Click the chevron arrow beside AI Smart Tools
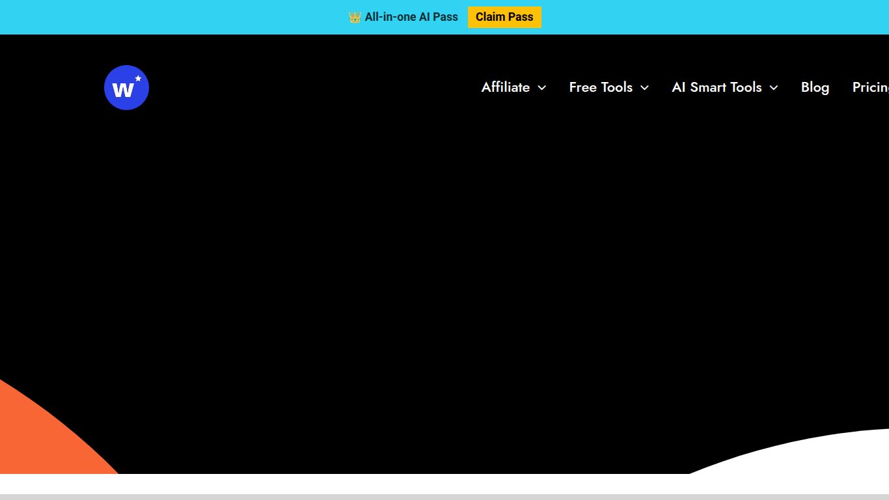This screenshot has height=500, width=889. [x=773, y=88]
